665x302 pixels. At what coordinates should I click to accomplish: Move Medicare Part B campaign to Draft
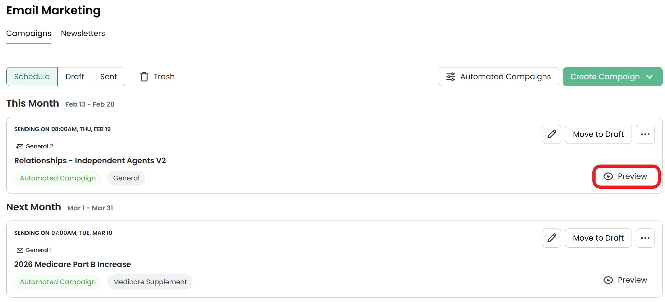pyautogui.click(x=598, y=238)
